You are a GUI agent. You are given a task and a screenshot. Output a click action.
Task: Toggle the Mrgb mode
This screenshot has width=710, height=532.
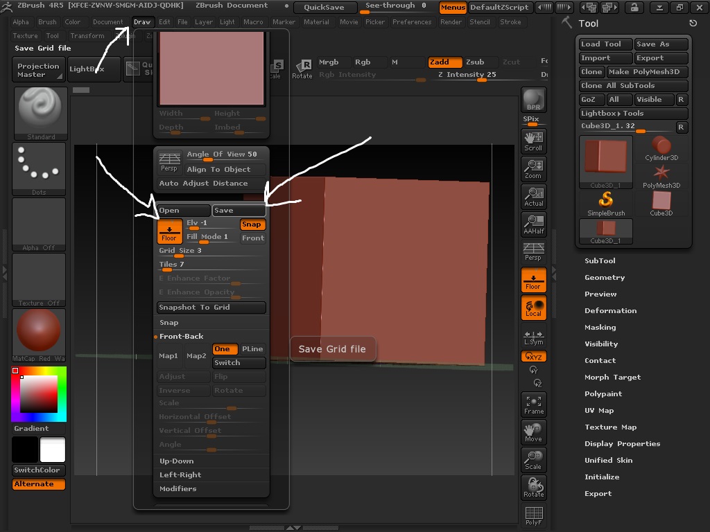tap(334, 62)
